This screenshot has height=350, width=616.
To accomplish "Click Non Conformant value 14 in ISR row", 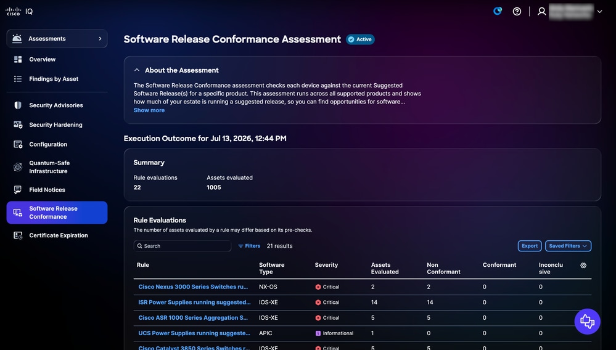I will coord(430,302).
